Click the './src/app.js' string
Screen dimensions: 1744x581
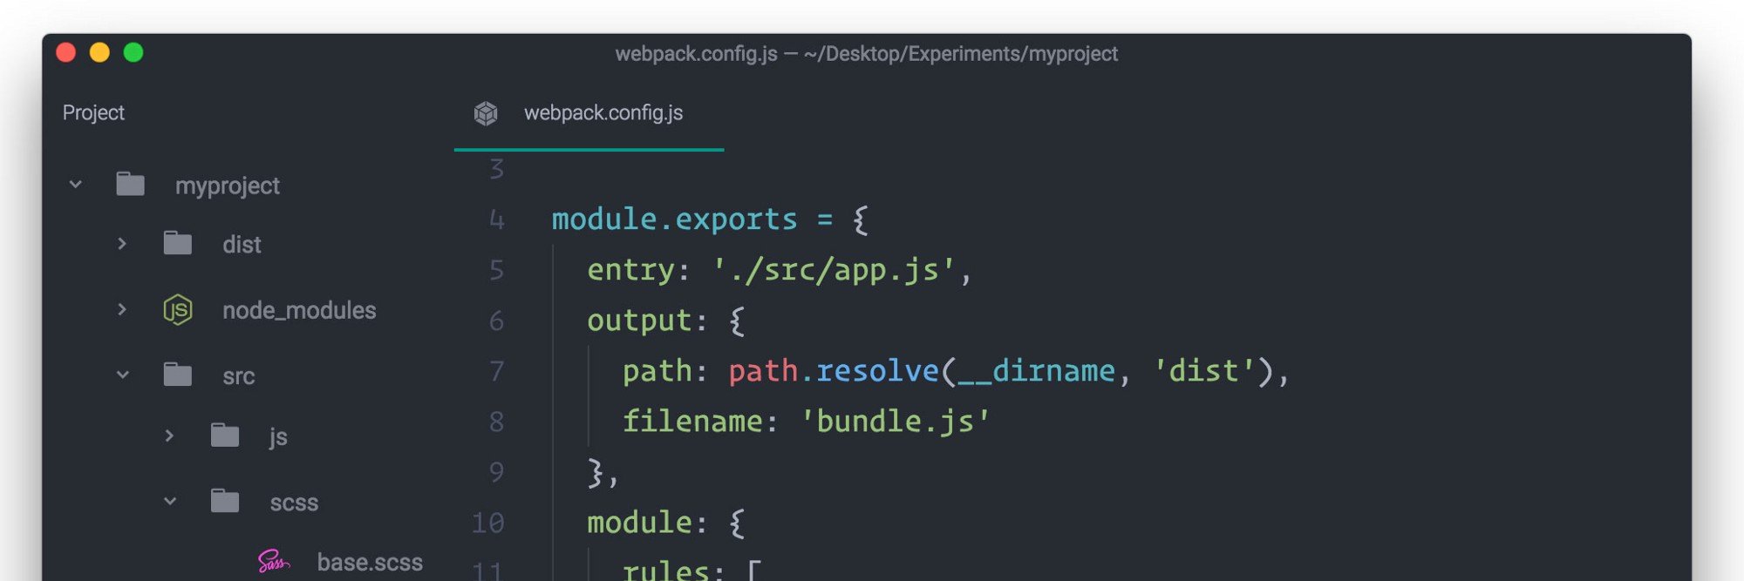pos(834,270)
